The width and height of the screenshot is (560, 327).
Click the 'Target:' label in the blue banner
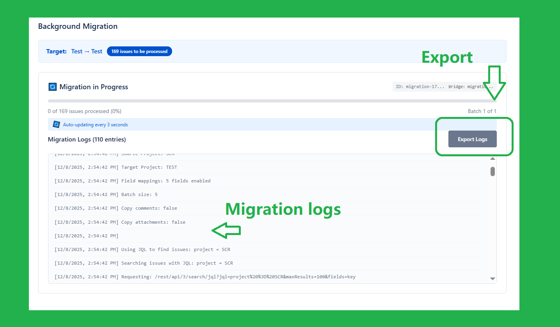click(x=57, y=51)
